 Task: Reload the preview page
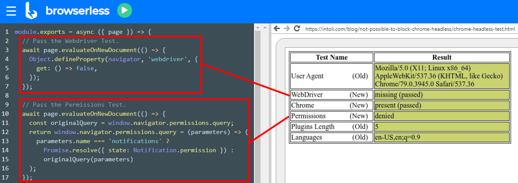297,29
